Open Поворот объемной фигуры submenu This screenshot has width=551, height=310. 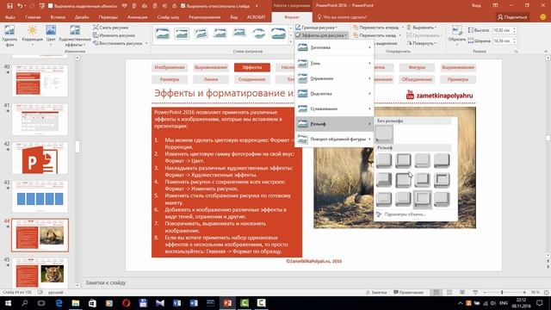click(x=334, y=139)
